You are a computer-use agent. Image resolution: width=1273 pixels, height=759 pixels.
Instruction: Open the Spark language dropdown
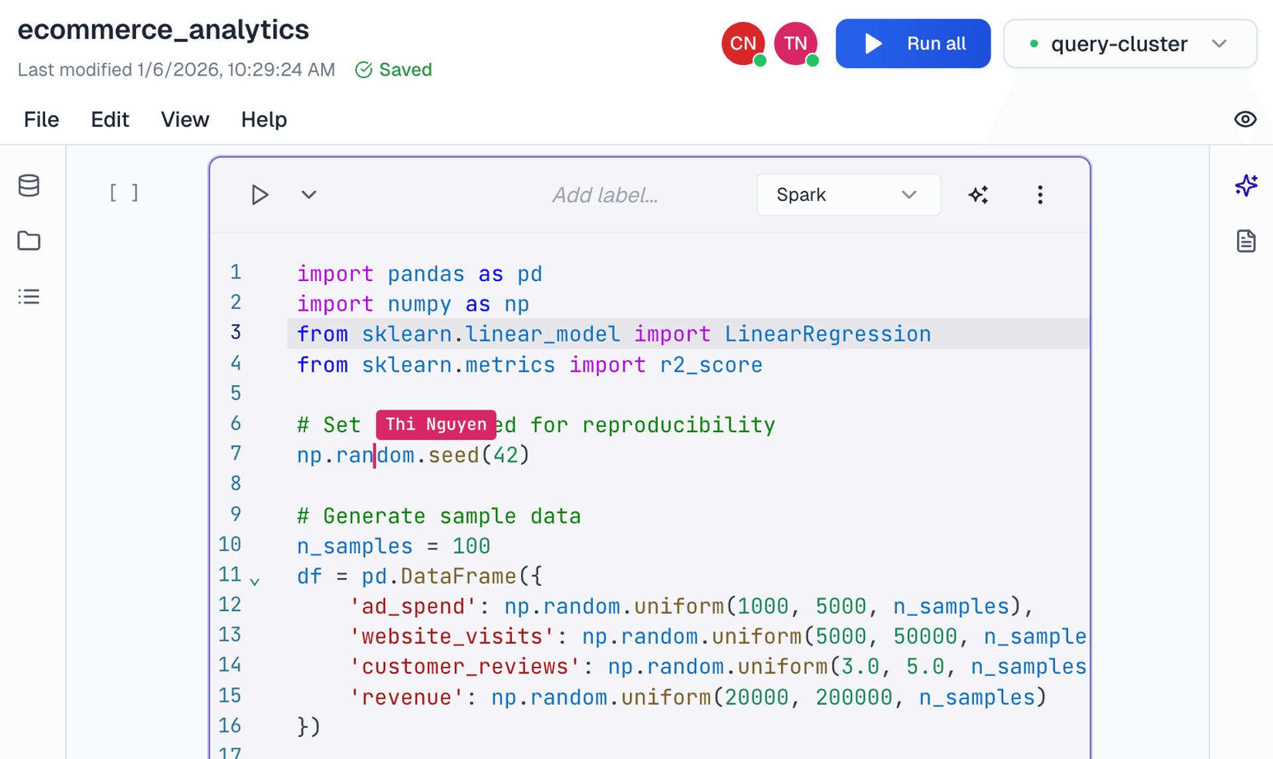click(849, 194)
